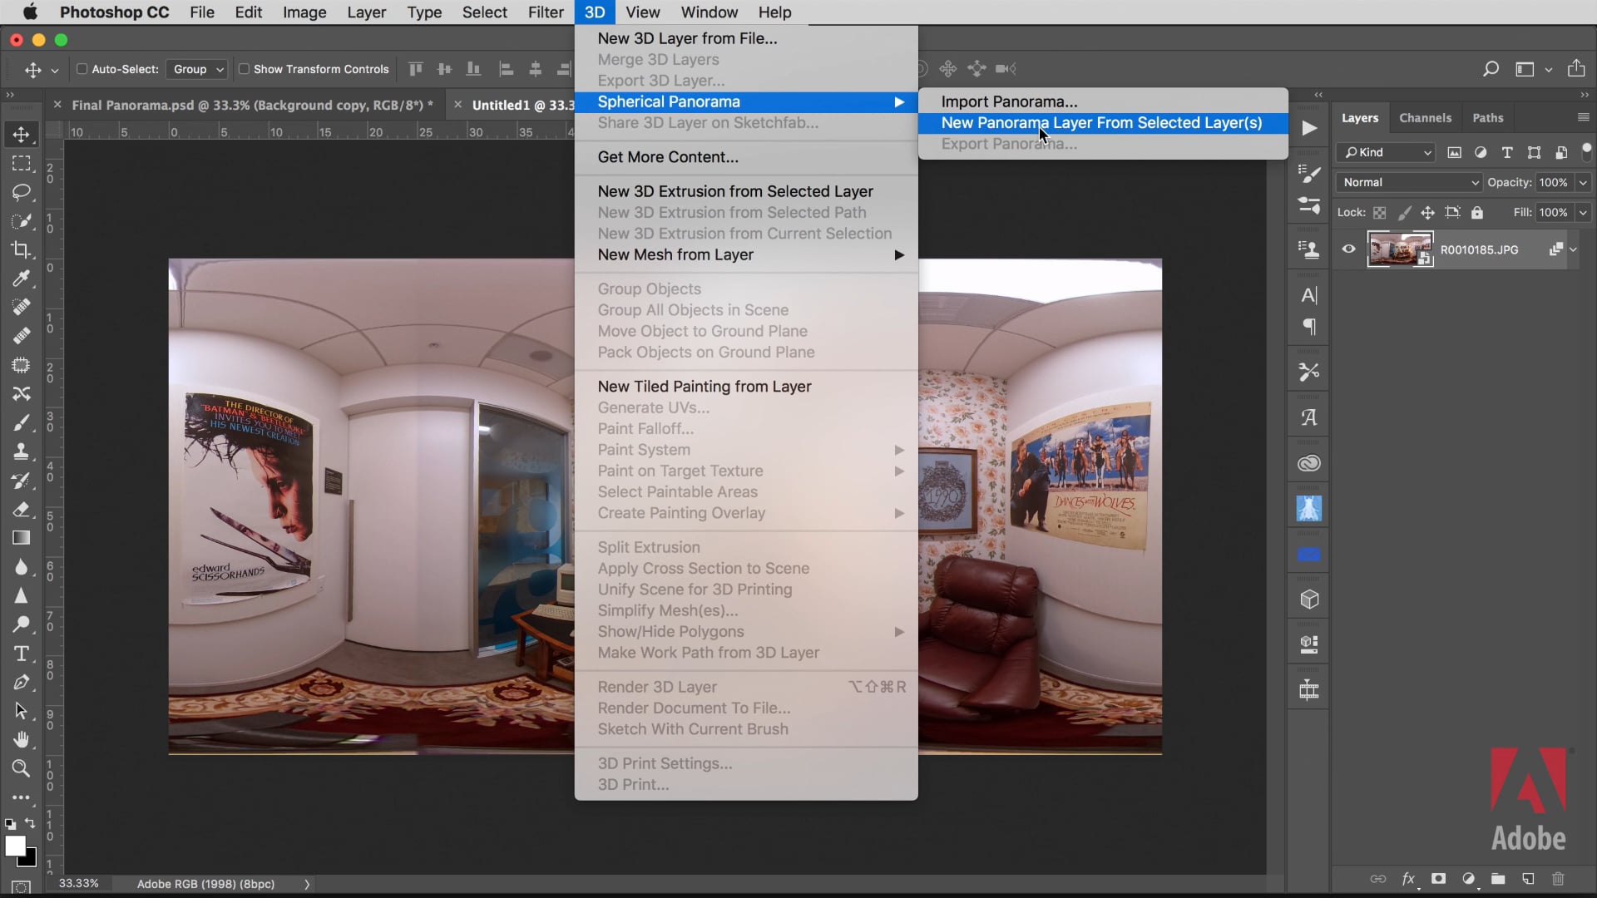Enable Show Transform Controls checkbox

coord(244,69)
